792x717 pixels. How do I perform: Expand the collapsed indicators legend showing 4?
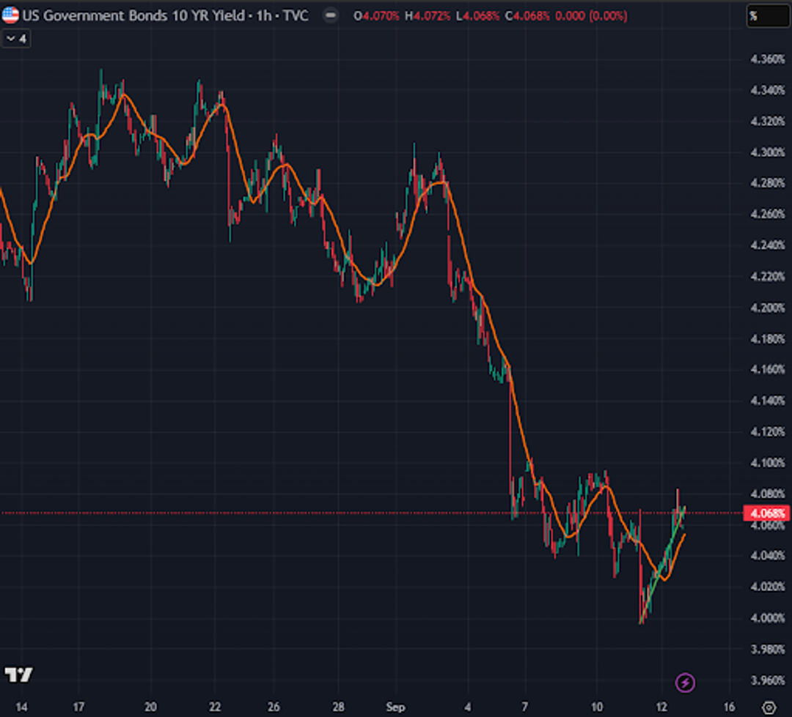tap(16, 39)
